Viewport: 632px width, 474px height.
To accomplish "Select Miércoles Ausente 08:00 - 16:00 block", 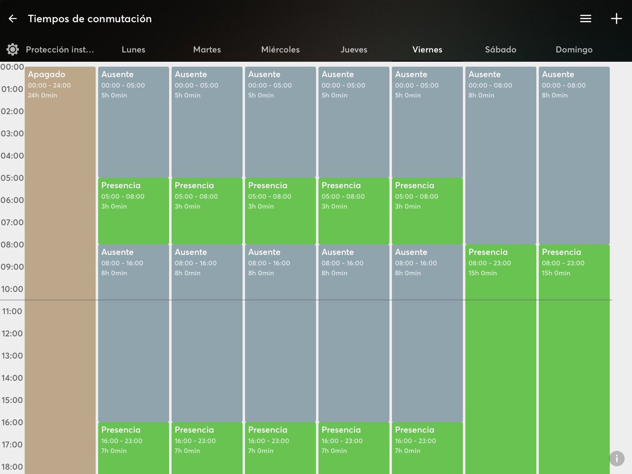I will (x=281, y=333).
